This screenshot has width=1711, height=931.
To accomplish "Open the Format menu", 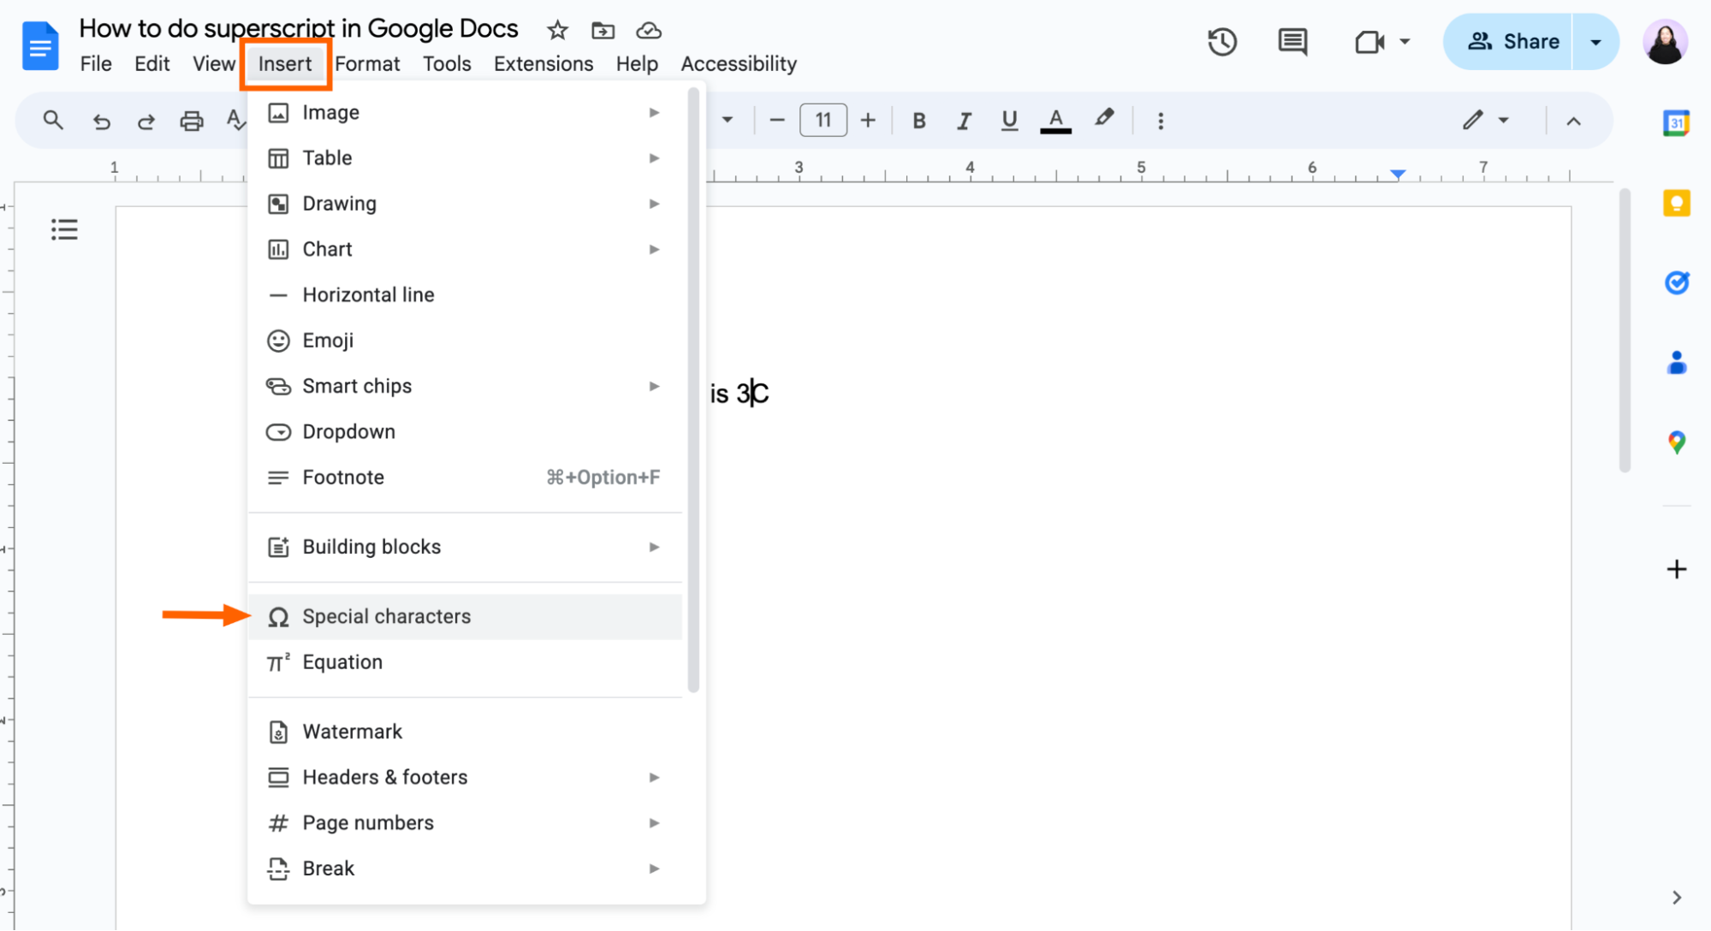I will coord(367,63).
